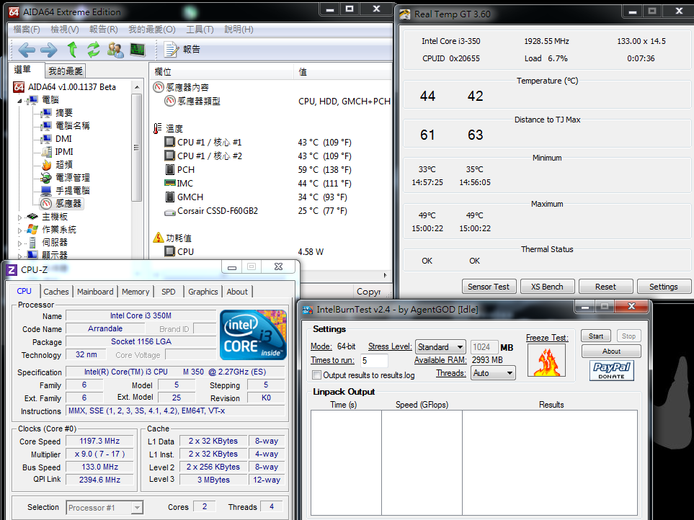Screen dimensions: 694x520
Task: Click Freeze Test flame icon
Action: click(x=546, y=360)
